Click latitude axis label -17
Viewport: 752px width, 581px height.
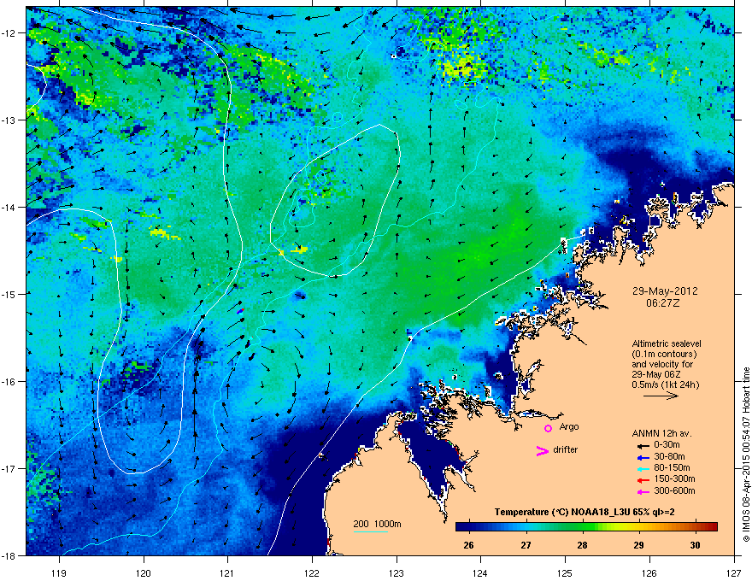point(9,468)
